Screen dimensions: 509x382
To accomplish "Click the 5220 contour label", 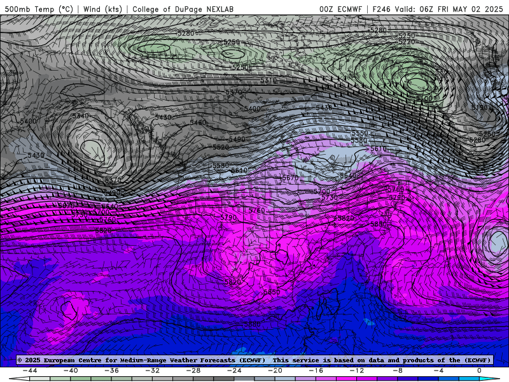I will 407,42.
